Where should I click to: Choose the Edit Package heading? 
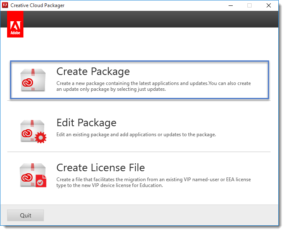(87, 123)
